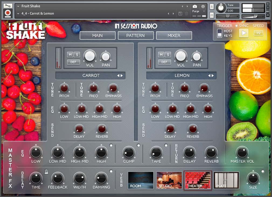
Task: Click the save snapshot disk icon
Action: point(180,13)
